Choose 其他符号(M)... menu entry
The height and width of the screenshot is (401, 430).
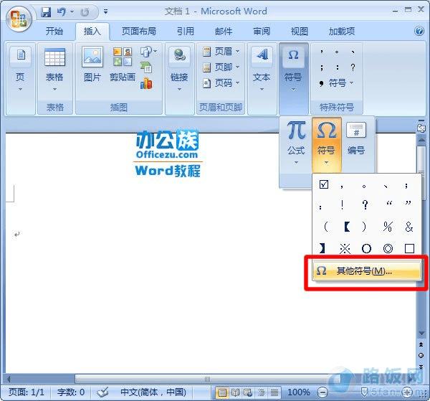click(x=367, y=271)
